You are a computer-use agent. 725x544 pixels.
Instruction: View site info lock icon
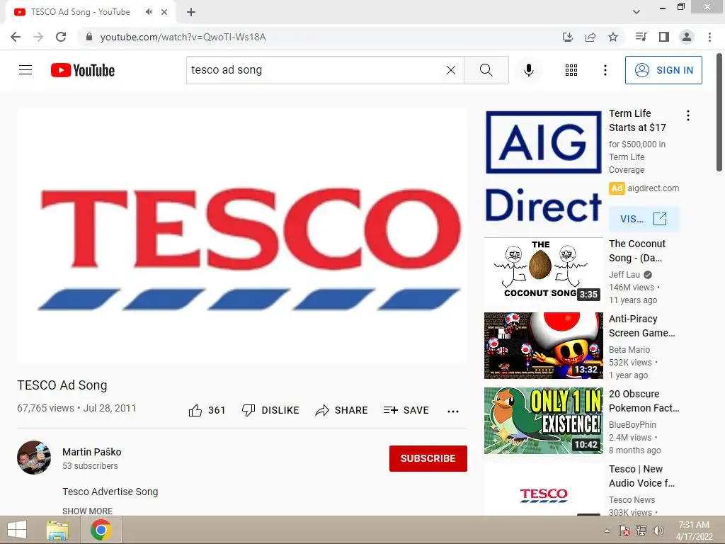click(89, 37)
